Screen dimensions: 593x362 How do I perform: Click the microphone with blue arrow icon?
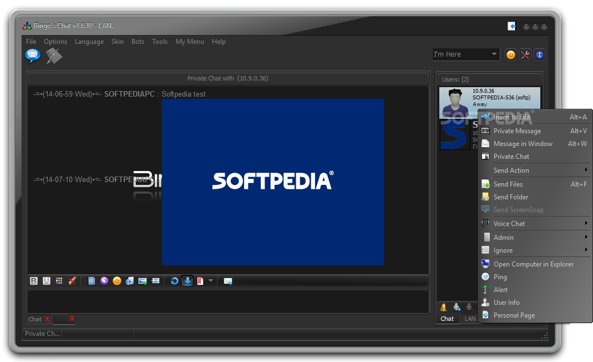457,307
